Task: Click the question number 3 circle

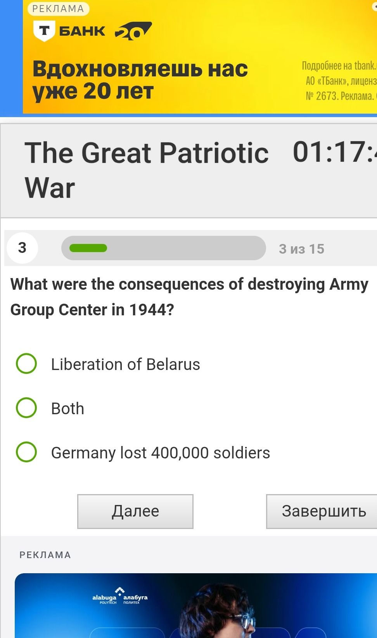Action: (22, 248)
